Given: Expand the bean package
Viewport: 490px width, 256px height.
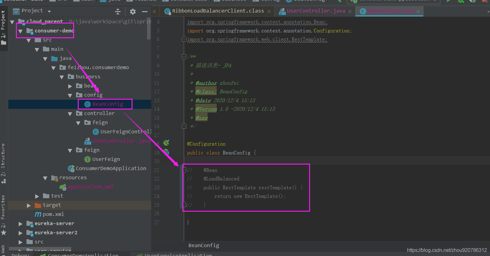Looking at the screenshot, I should click(x=70, y=86).
